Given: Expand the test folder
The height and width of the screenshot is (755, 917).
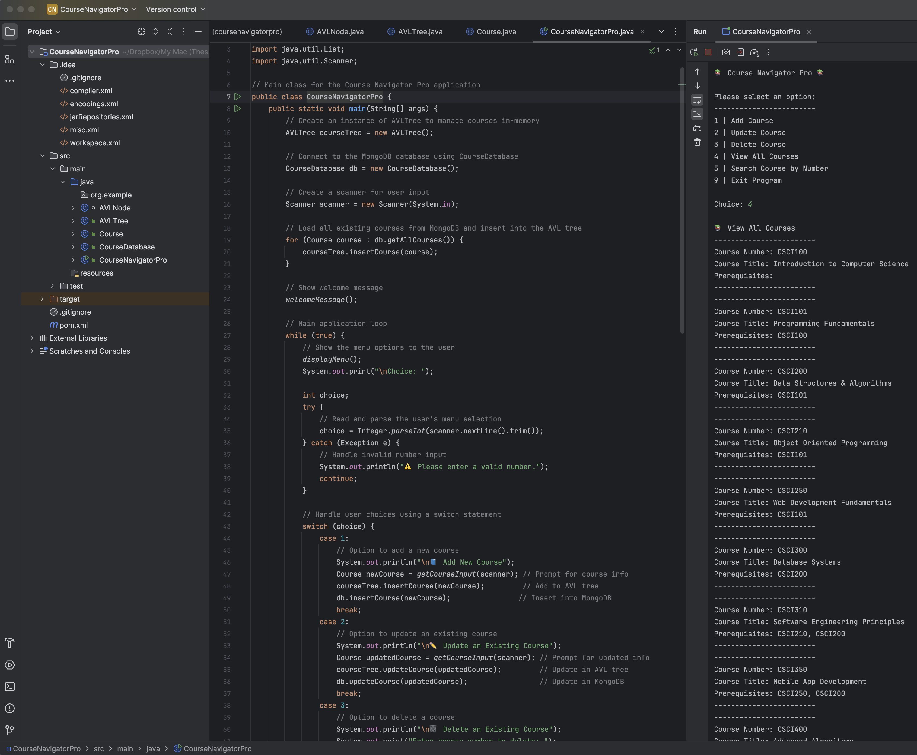Looking at the screenshot, I should (53, 286).
